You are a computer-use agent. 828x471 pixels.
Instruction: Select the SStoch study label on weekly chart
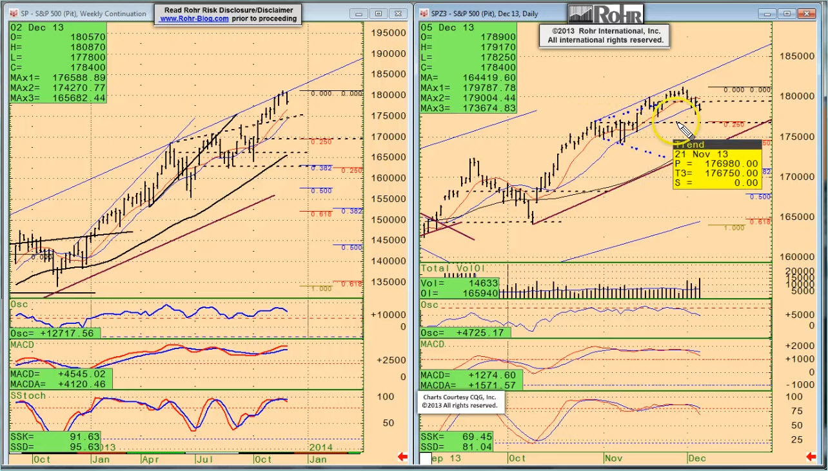click(28, 396)
